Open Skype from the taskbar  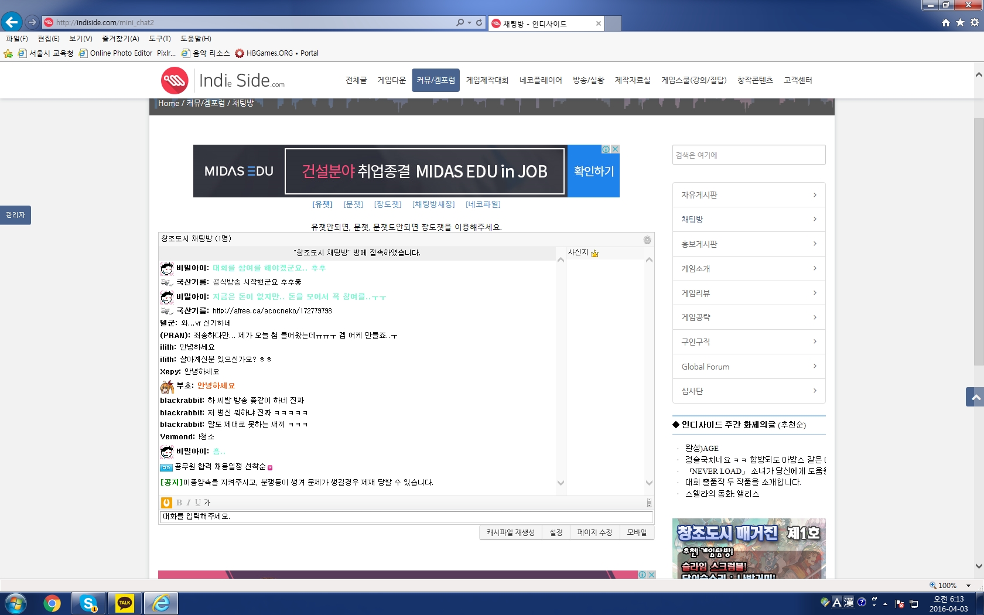tap(88, 603)
